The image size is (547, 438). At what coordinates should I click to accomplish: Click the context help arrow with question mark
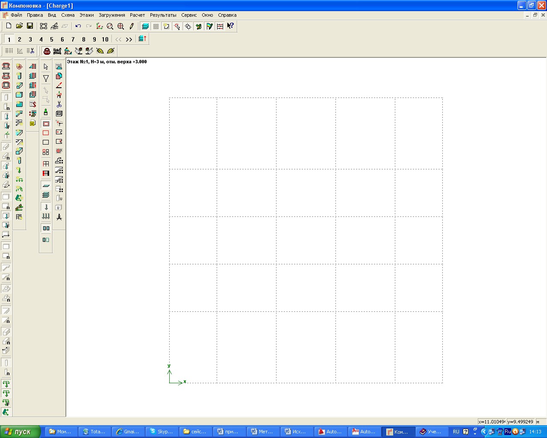tap(231, 26)
